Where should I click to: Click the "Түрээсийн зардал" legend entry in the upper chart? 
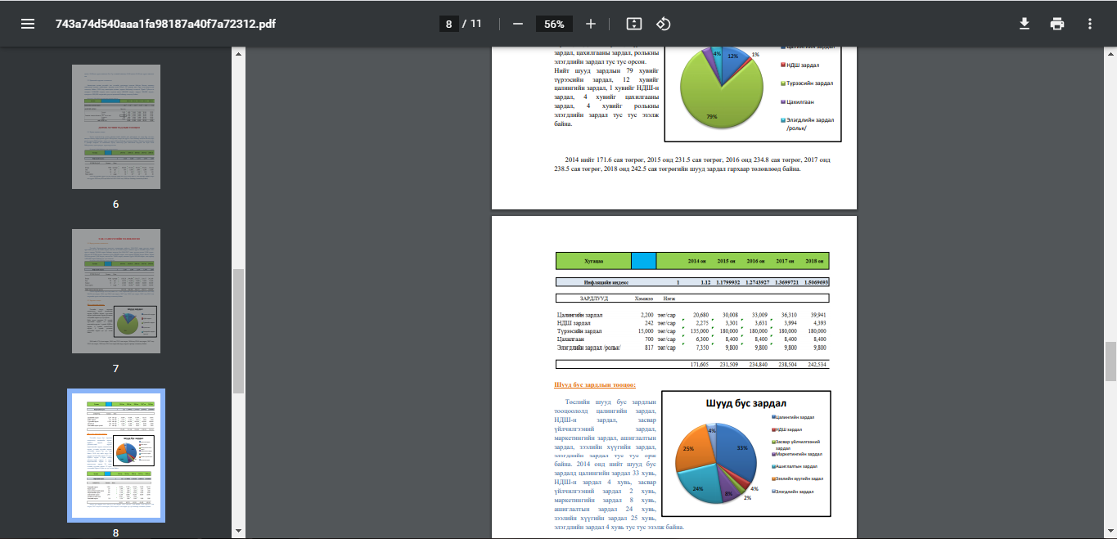coord(806,83)
